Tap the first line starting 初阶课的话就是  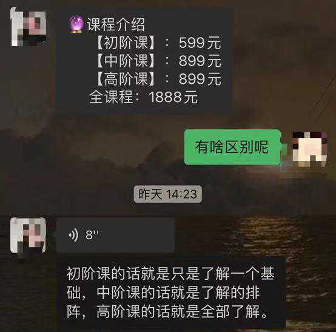[x=170, y=274]
